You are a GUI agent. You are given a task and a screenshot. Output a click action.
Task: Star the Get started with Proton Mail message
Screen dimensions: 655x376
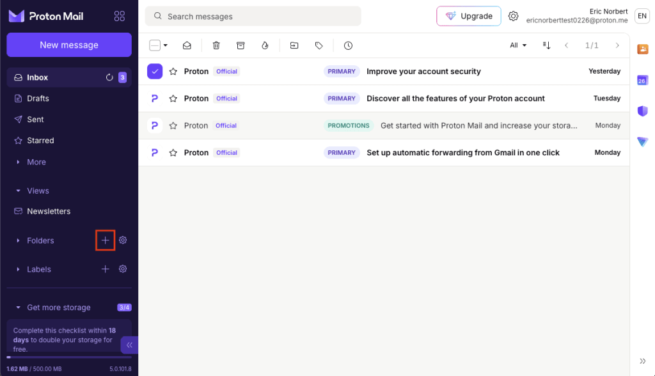coord(173,125)
